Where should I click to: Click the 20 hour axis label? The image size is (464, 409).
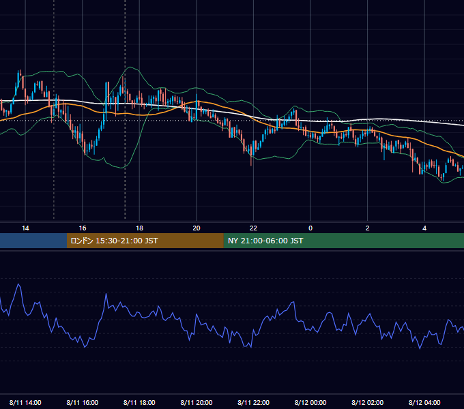[197, 228]
